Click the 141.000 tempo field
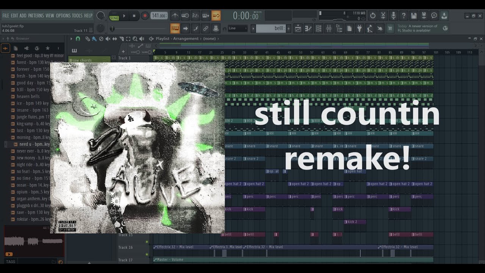Image resolution: width=485 pixels, height=273 pixels. (159, 16)
